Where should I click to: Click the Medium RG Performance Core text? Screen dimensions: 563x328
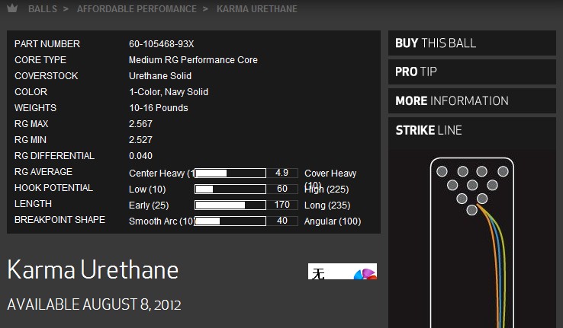click(193, 60)
